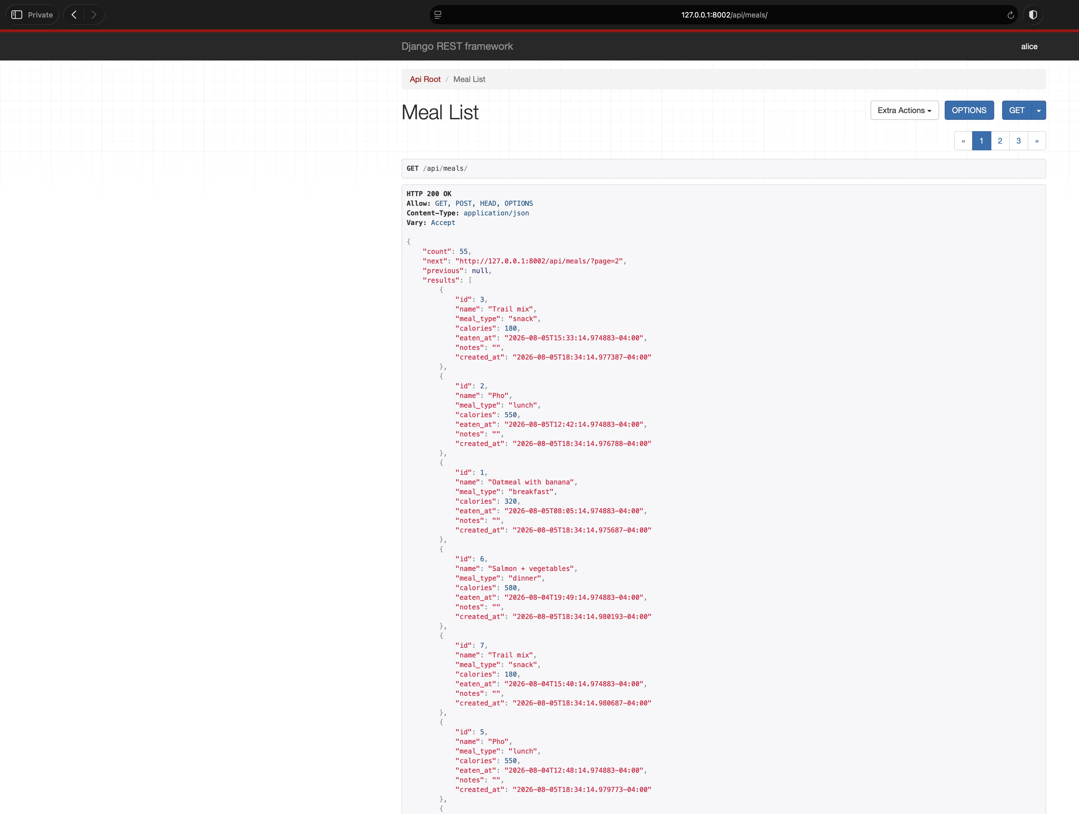Click the "Oatmeal with banana" name value
The width and height of the screenshot is (1079, 814).
click(531, 482)
